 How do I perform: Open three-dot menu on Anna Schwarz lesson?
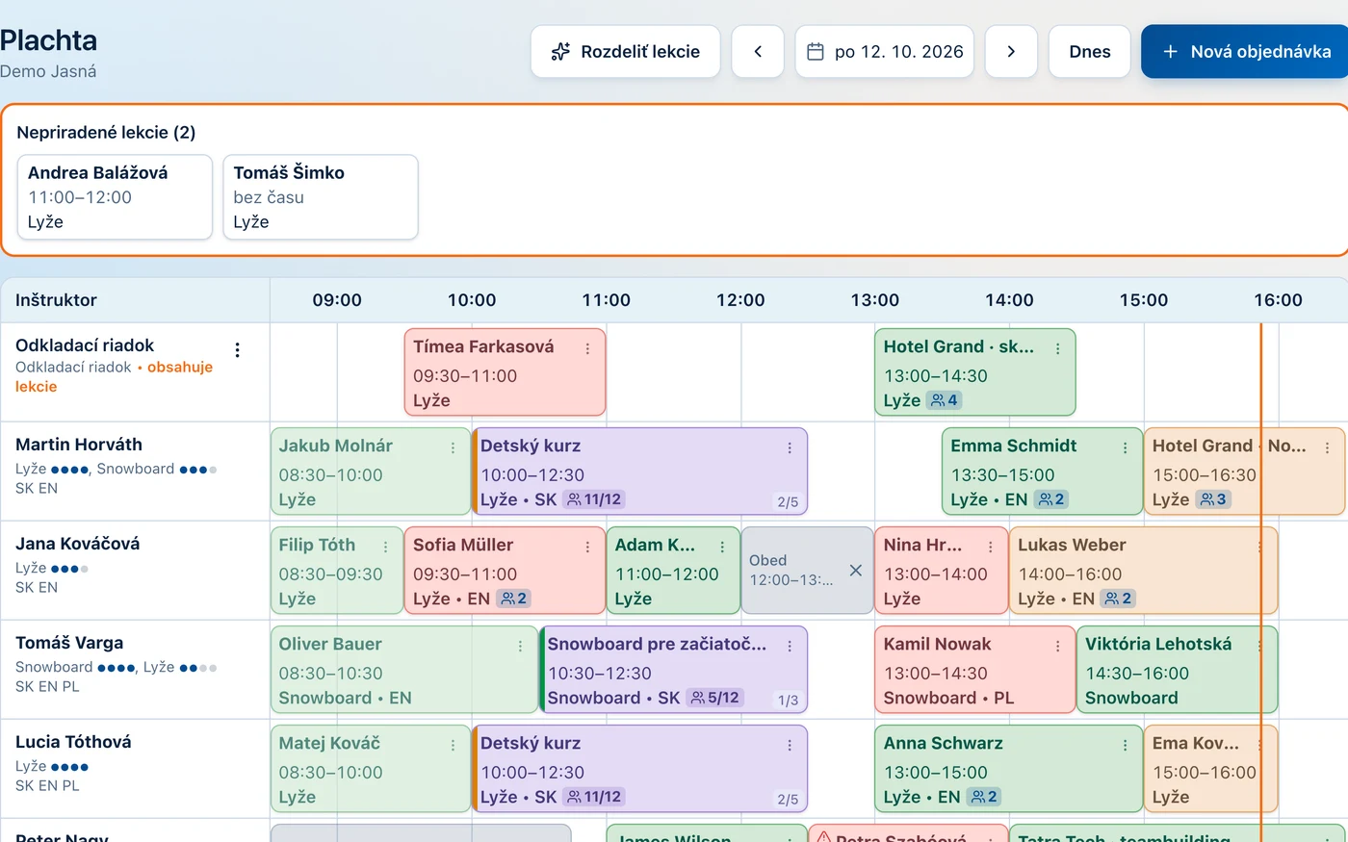pyautogui.click(x=1125, y=745)
